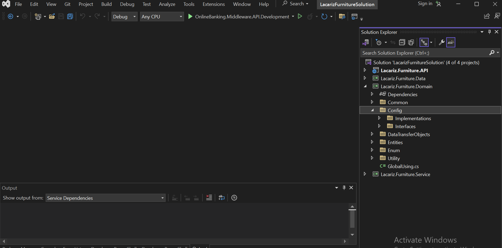Open Solution Explorer Properties with wrench icon
The height and width of the screenshot is (248, 502).
(442, 42)
